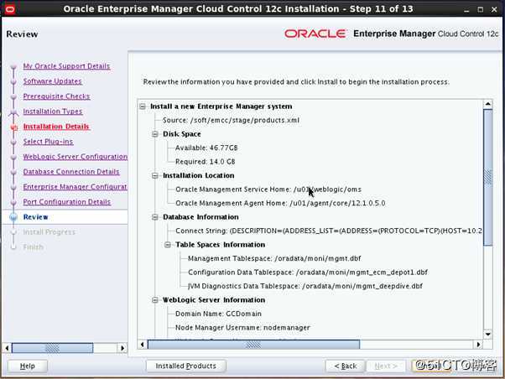505x379 pixels.
Task: Open Enterprise Manager Configuration step
Action: tap(75, 187)
